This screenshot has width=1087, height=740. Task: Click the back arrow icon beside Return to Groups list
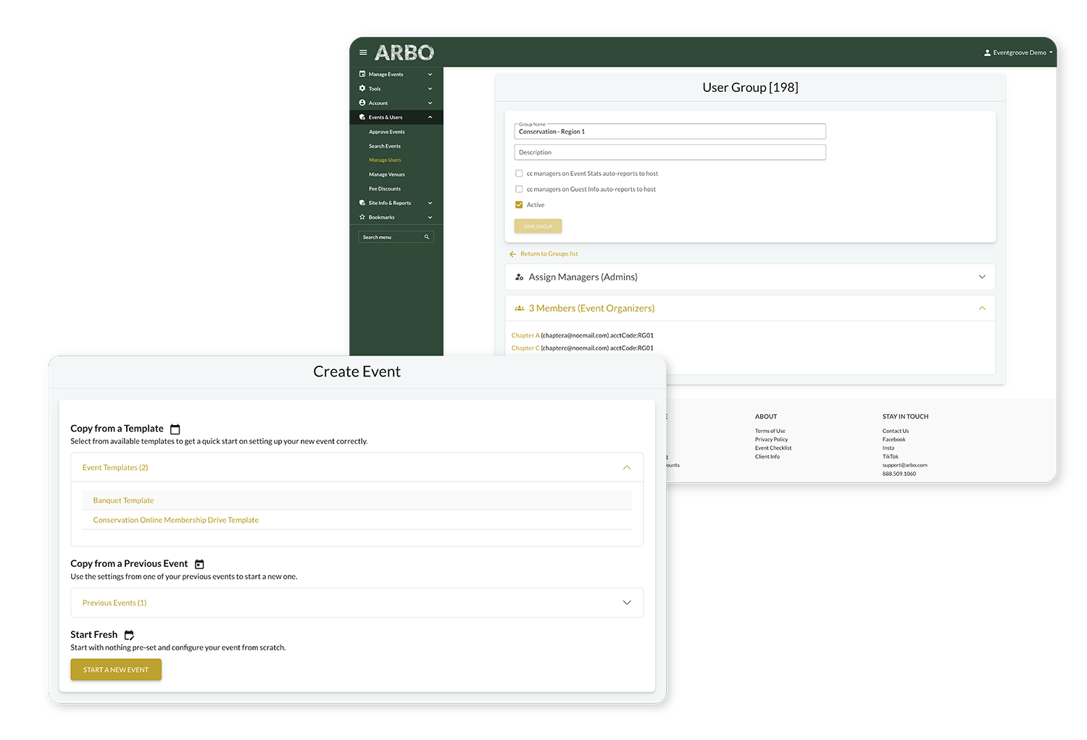512,254
